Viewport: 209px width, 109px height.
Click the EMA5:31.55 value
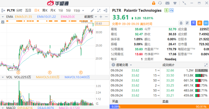[x=23, y=17]
